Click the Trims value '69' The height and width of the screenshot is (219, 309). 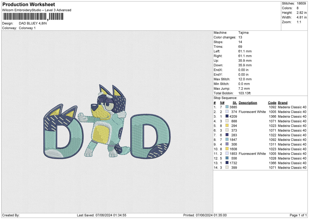click(240, 46)
